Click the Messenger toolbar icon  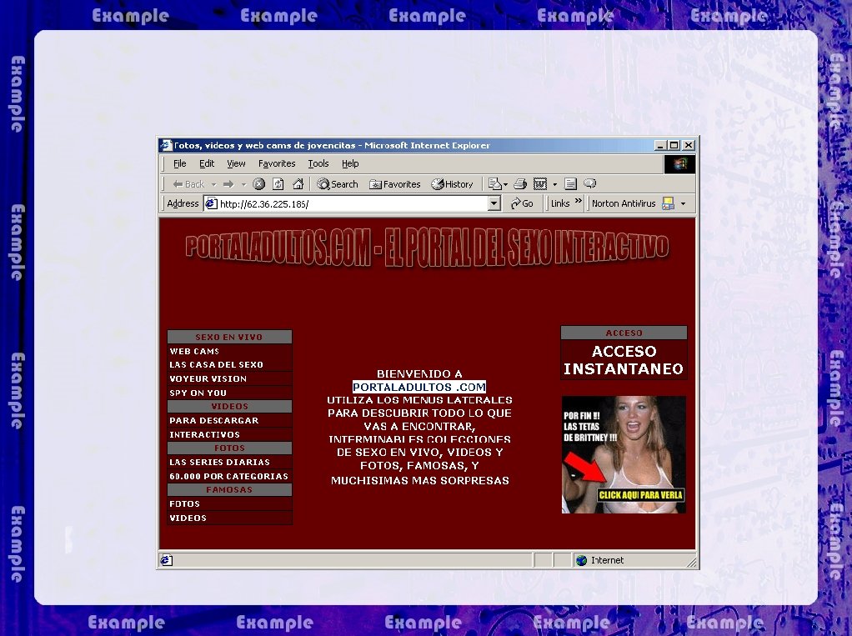590,183
